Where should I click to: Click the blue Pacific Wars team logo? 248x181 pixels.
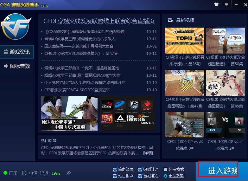pyautogui.click(x=120, y=105)
